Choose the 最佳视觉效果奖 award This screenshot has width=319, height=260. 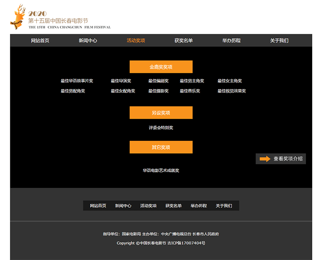232,91
